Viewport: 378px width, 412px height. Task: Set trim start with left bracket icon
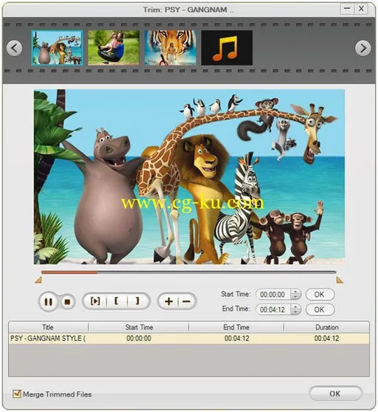pos(117,301)
